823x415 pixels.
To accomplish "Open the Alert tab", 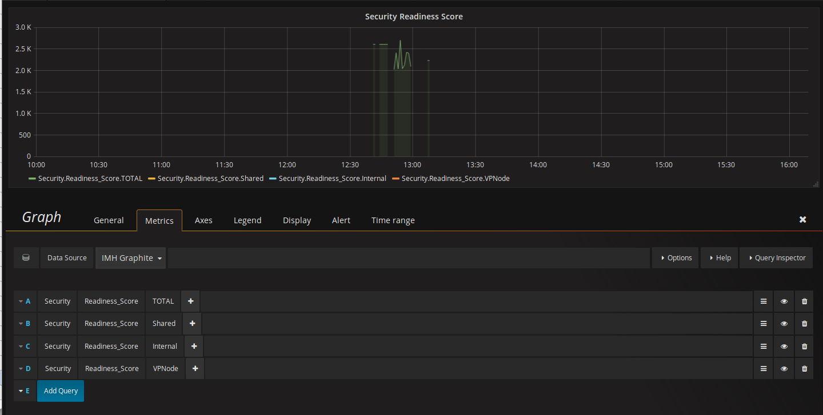I will click(341, 220).
